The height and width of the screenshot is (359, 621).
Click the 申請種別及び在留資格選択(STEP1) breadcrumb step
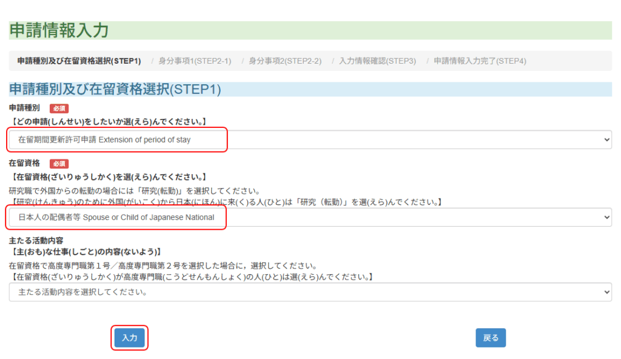[79, 61]
